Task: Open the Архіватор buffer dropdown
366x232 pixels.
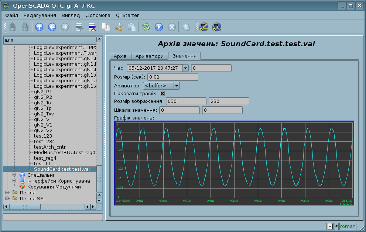Action: (177, 86)
